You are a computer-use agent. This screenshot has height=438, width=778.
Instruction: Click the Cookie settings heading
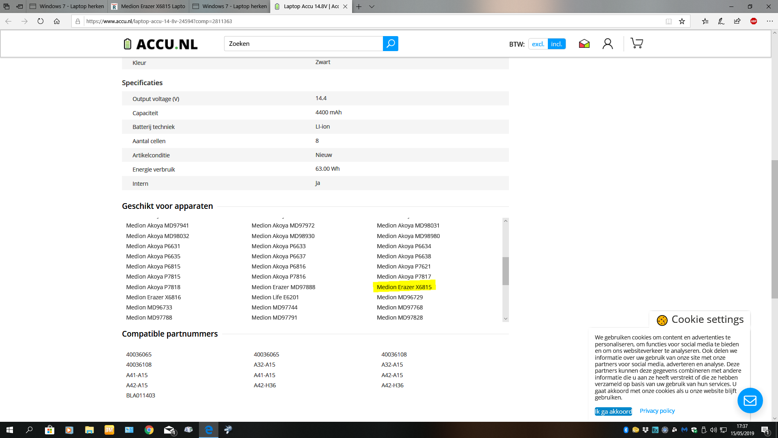click(707, 320)
